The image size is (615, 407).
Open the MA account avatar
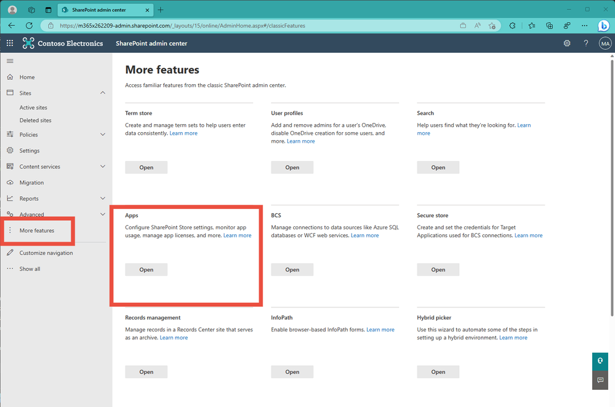click(x=605, y=44)
